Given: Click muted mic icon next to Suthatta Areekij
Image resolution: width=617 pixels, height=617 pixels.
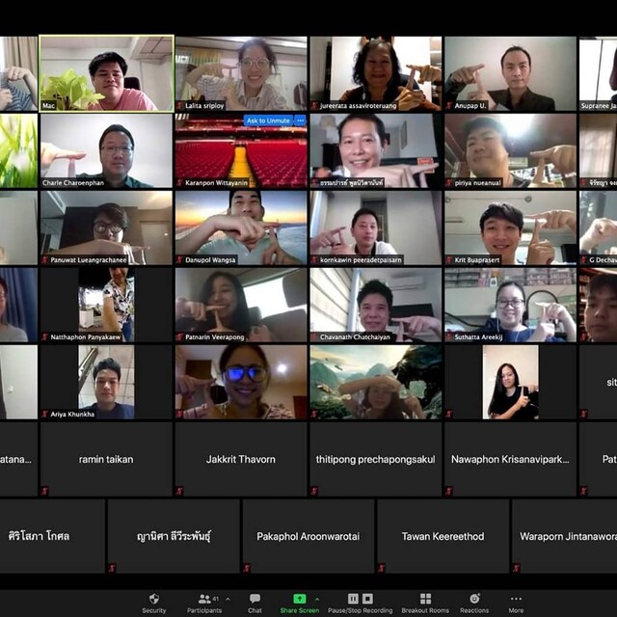Looking at the screenshot, I should pyautogui.click(x=449, y=336).
